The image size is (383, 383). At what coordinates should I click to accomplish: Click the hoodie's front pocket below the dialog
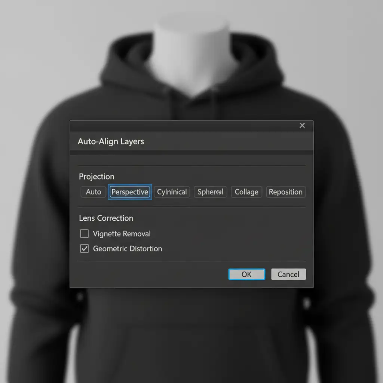191,329
